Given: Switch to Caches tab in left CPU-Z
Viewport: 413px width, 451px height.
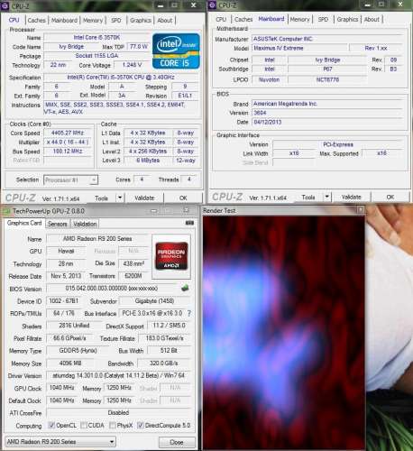Looking at the screenshot, I should (x=37, y=20).
